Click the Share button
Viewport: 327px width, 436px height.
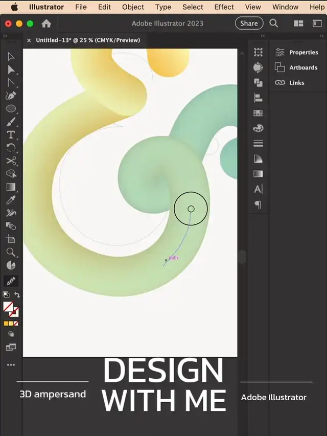point(249,23)
